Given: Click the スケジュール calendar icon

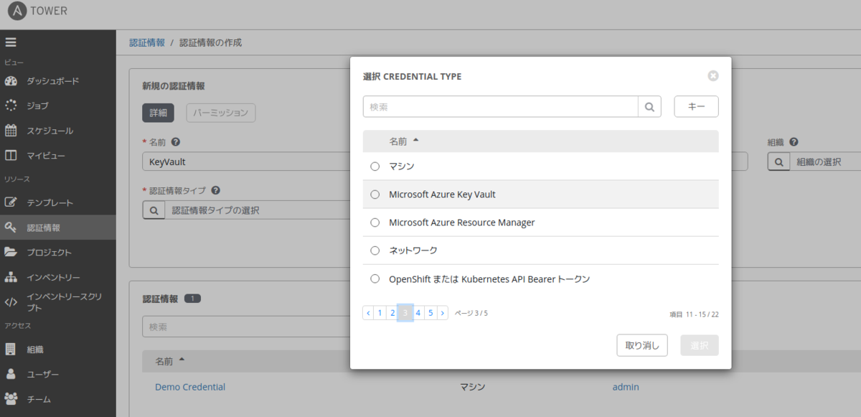Looking at the screenshot, I should 11,131.
